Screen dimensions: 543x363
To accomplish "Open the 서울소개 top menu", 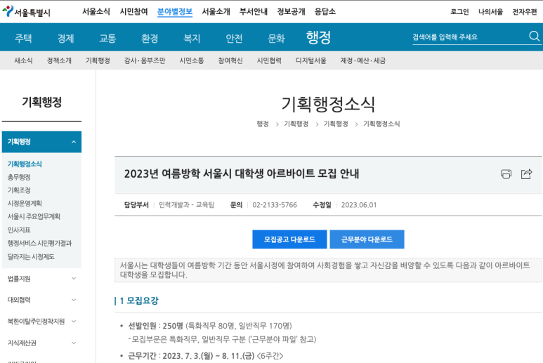I will tap(216, 12).
